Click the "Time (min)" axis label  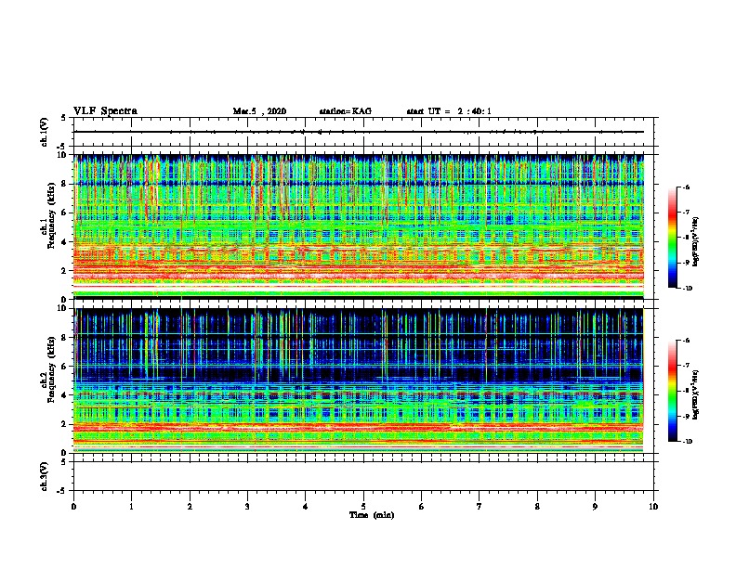372,515
